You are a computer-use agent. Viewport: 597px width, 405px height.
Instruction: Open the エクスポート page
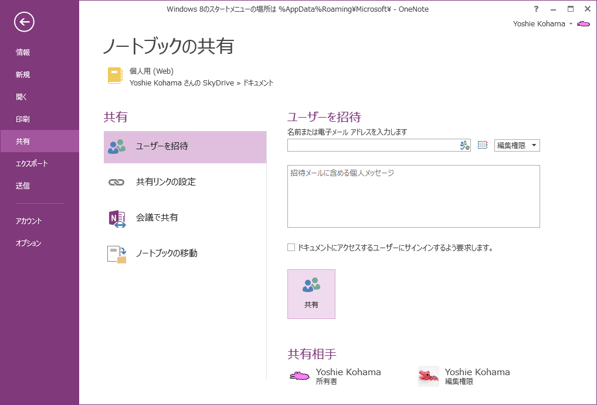(40, 164)
